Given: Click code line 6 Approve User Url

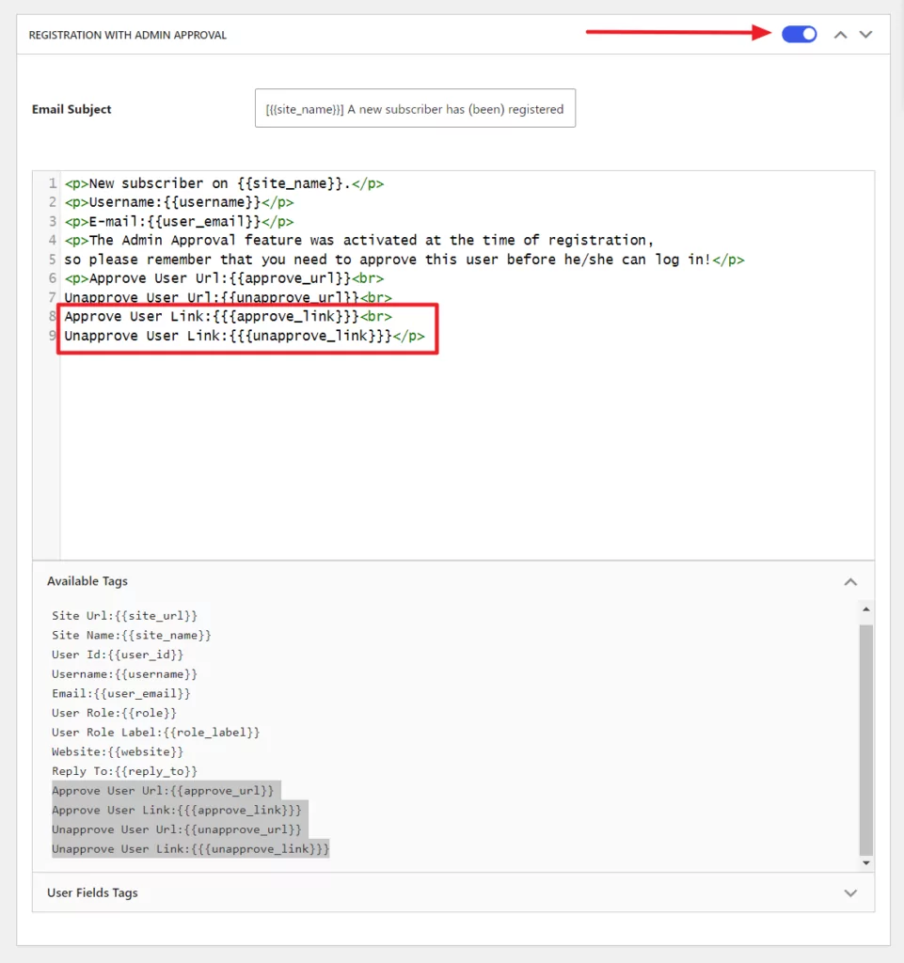Looking at the screenshot, I should tap(224, 278).
